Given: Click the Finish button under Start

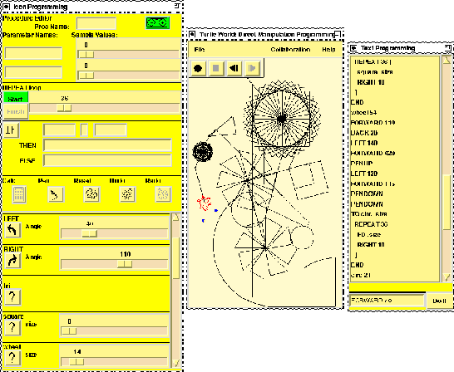Looking at the screenshot, I should click(x=16, y=111).
